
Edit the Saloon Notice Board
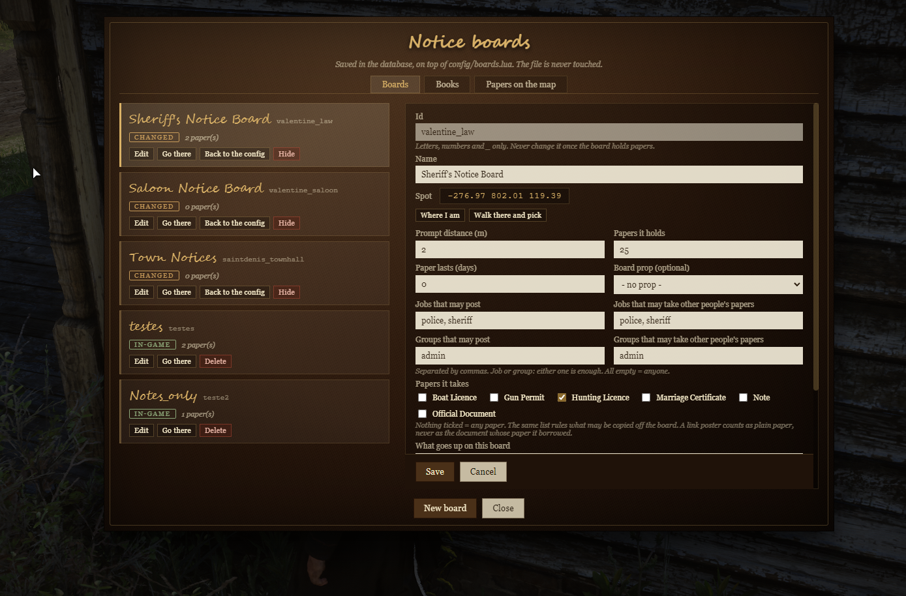(142, 223)
